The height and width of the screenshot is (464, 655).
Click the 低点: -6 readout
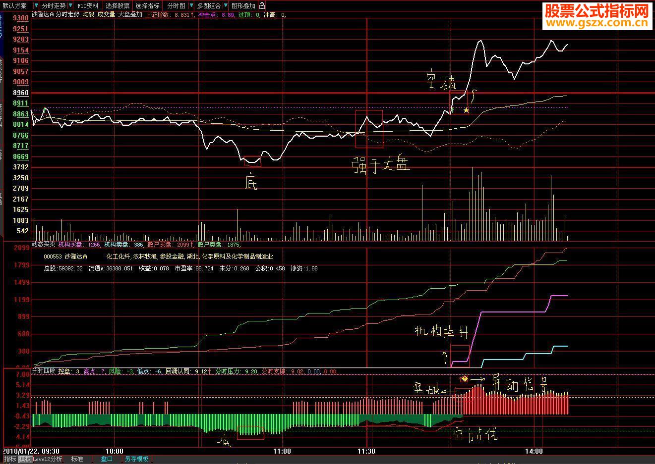[150, 371]
